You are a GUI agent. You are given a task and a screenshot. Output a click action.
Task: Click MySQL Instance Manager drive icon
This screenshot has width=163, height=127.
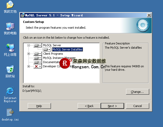(38, 58)
